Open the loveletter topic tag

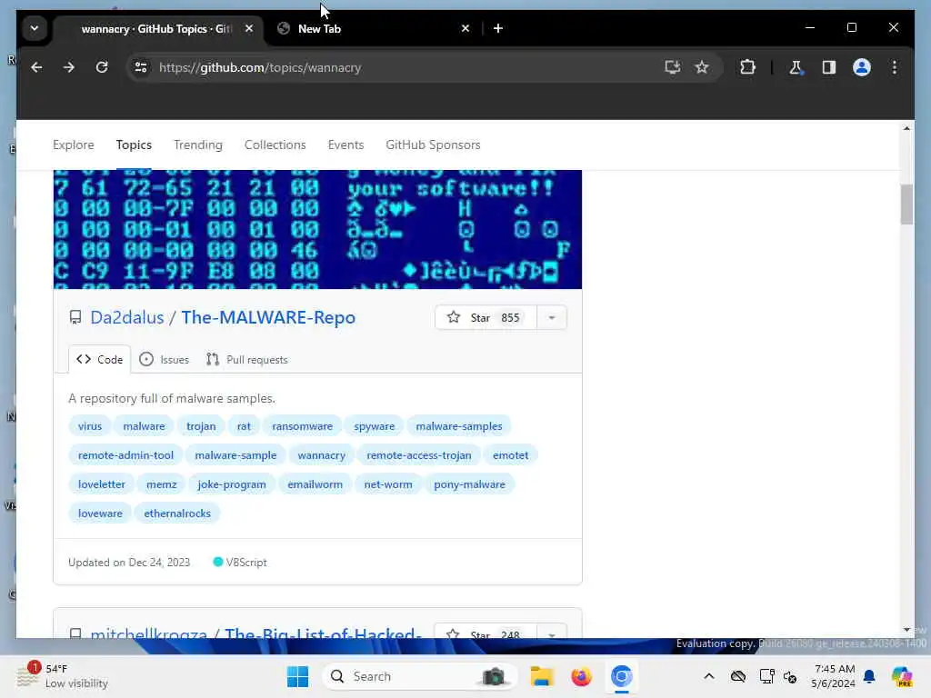[x=102, y=484]
